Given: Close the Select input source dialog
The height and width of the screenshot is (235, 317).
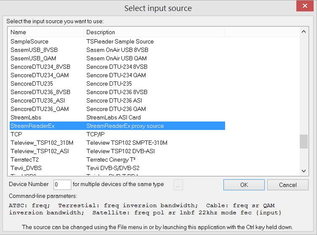Looking at the screenshot, I should [x=305, y=6].
